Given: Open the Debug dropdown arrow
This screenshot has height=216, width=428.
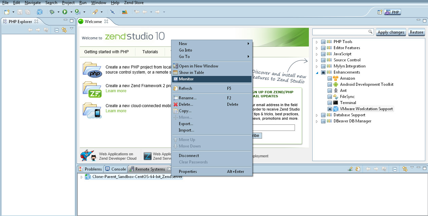Looking at the screenshot, I should pos(58,12).
